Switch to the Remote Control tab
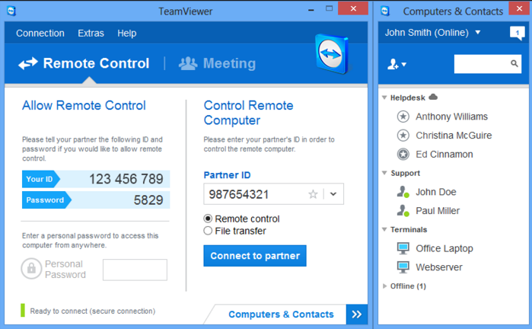This screenshot has width=532, height=329. (84, 63)
